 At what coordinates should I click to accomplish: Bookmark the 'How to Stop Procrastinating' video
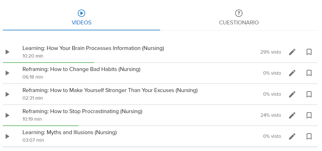click(x=309, y=115)
